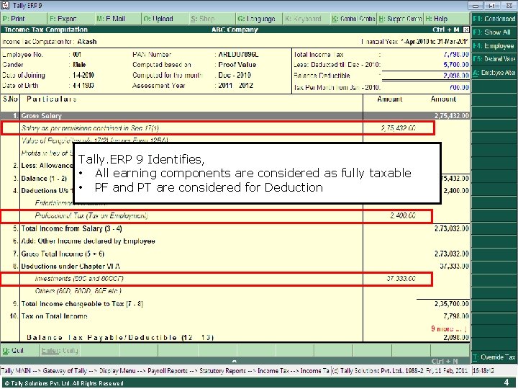Click the 2,35,700.00 chargeable amount
Viewport: 518px width, 389px height.
452,304
